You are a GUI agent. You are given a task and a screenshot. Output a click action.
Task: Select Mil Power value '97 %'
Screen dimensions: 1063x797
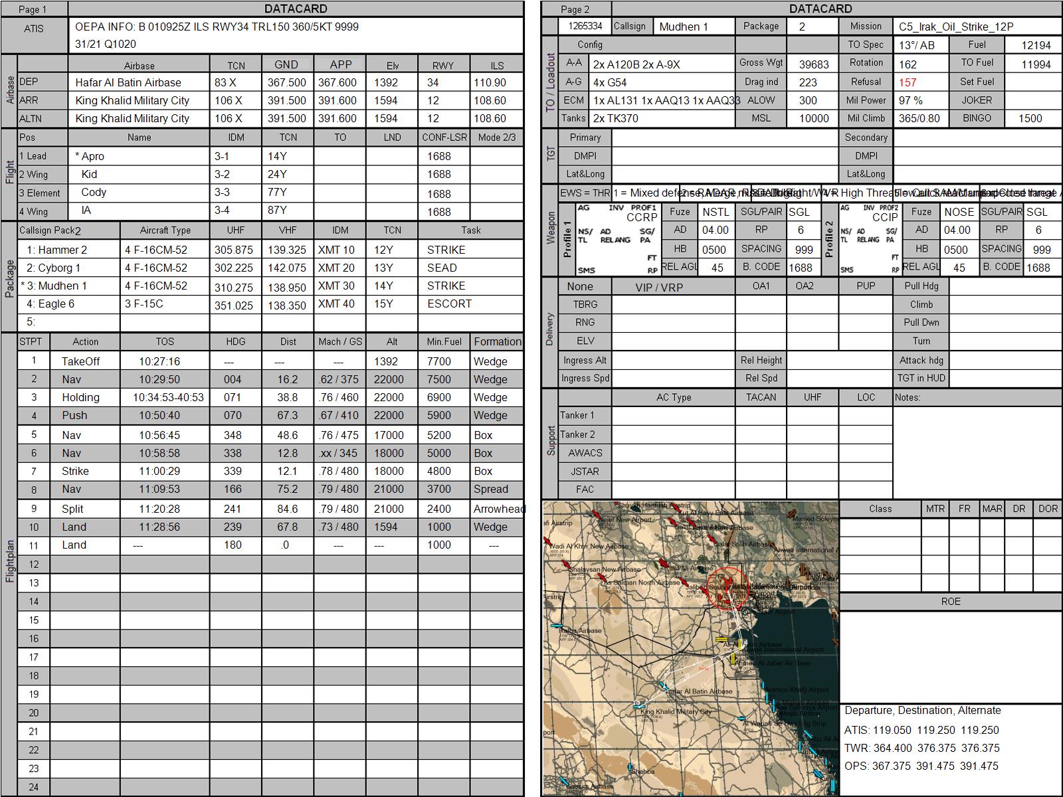(x=911, y=100)
